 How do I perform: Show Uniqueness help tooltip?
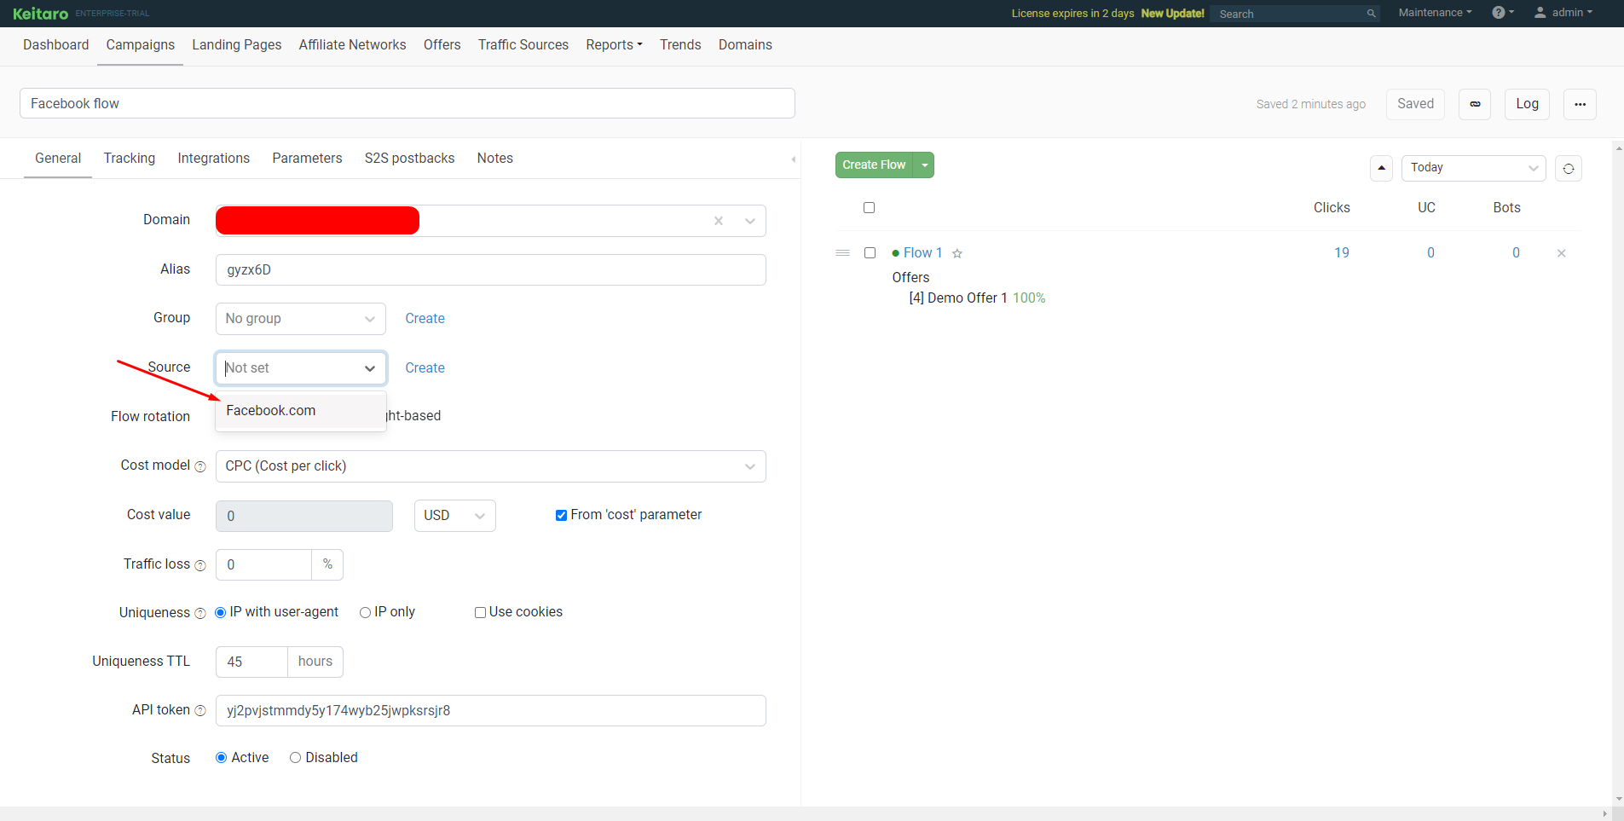click(x=200, y=614)
